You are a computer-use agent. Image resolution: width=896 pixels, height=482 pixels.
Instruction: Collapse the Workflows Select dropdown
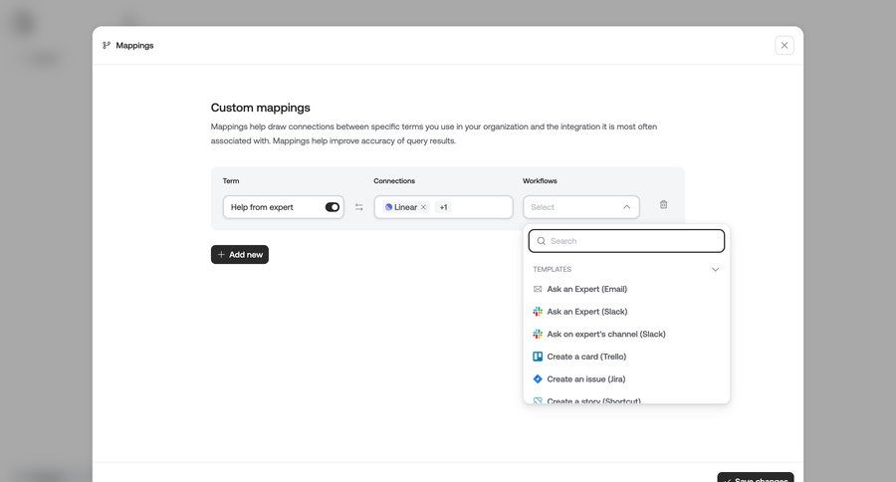click(627, 207)
